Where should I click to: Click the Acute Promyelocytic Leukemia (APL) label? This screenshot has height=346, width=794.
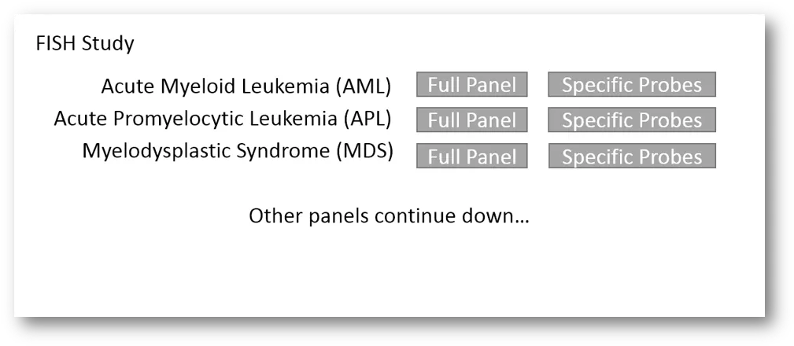[223, 119]
